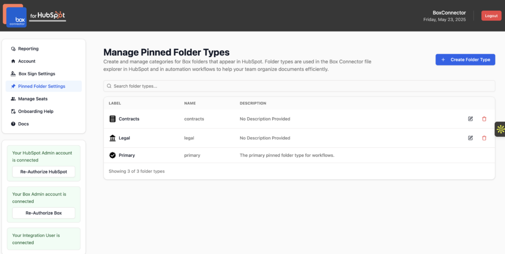Image resolution: width=505 pixels, height=254 pixels.
Task: Delete the Contracts folder type with trash icon
Action: 484,119
